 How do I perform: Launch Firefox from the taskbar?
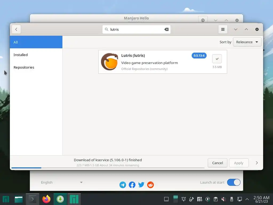46,199
